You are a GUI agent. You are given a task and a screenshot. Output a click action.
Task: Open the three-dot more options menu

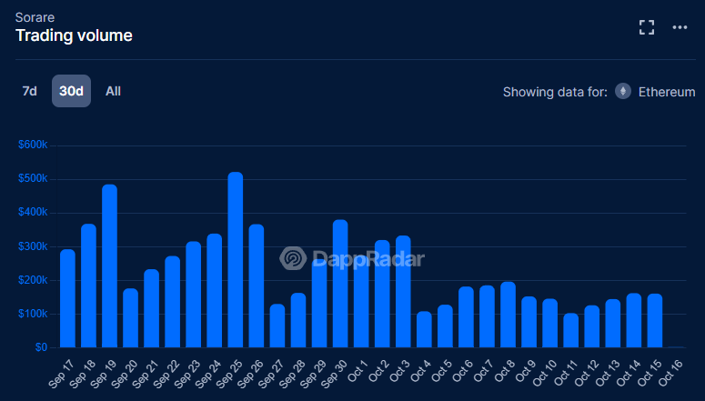pyautogui.click(x=680, y=27)
